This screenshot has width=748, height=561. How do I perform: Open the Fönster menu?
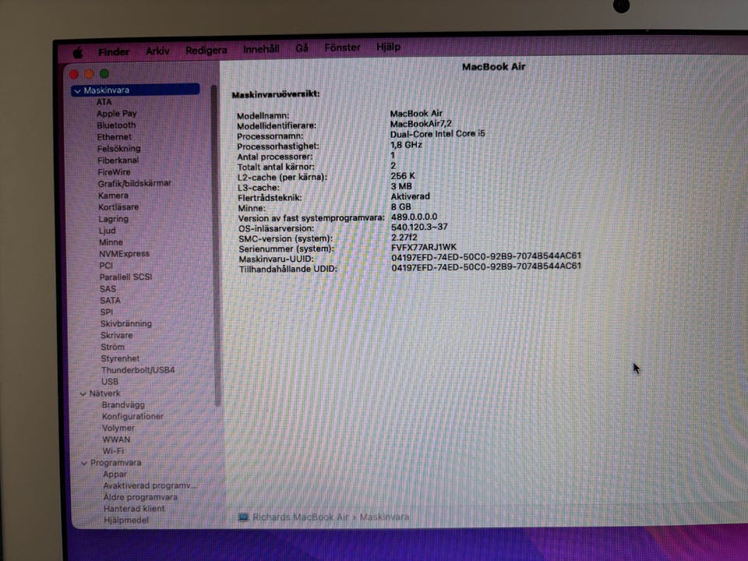342,48
